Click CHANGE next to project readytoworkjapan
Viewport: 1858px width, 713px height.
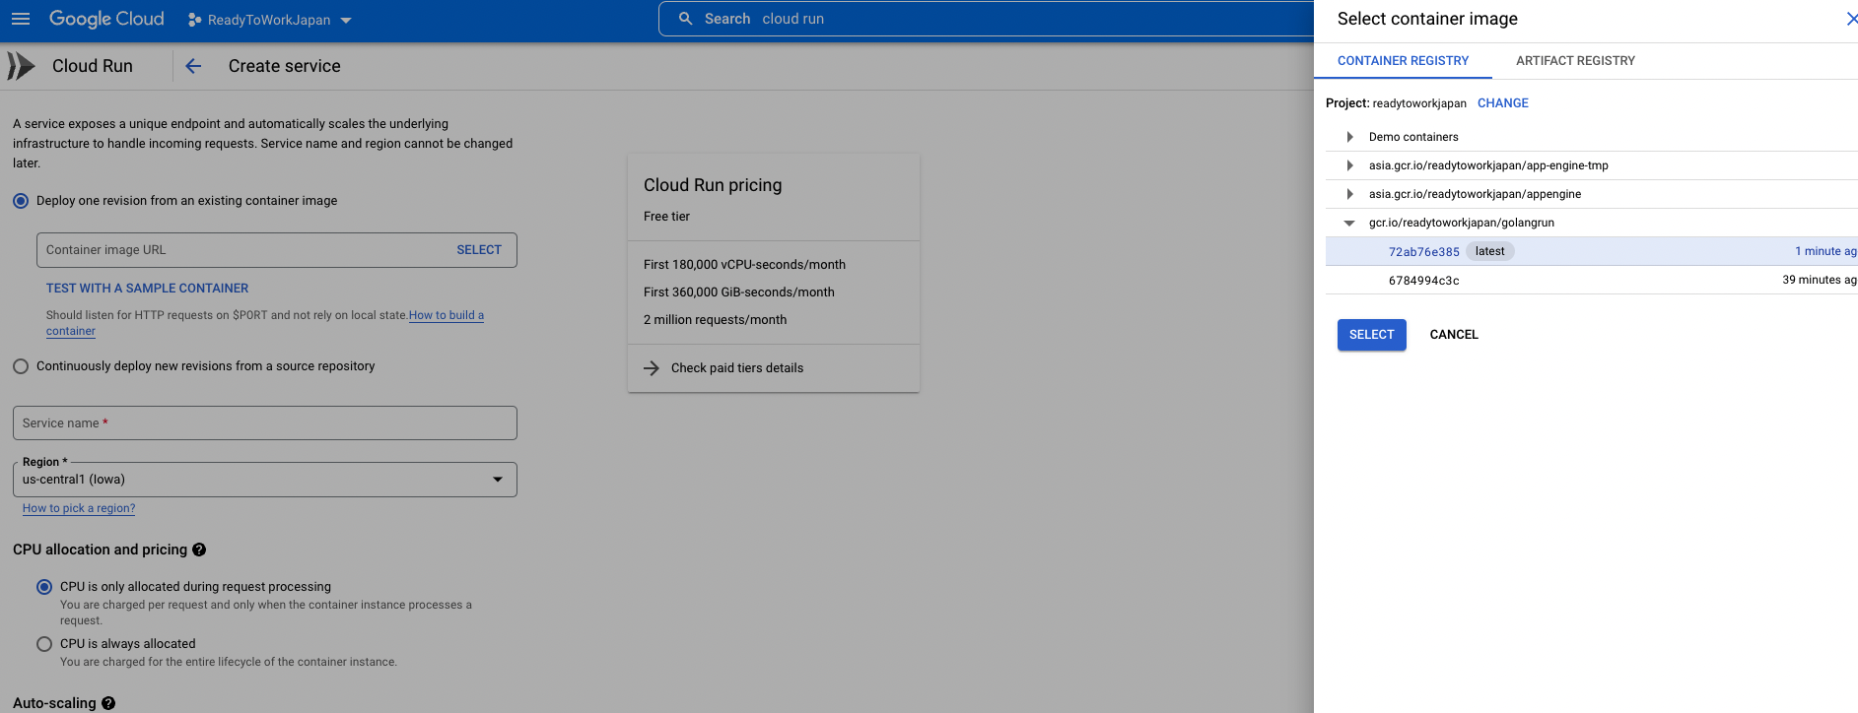(1503, 103)
